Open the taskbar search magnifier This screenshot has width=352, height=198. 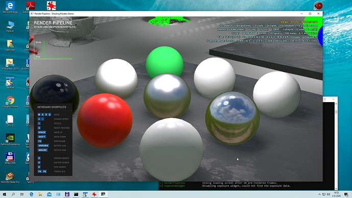tap(13, 194)
